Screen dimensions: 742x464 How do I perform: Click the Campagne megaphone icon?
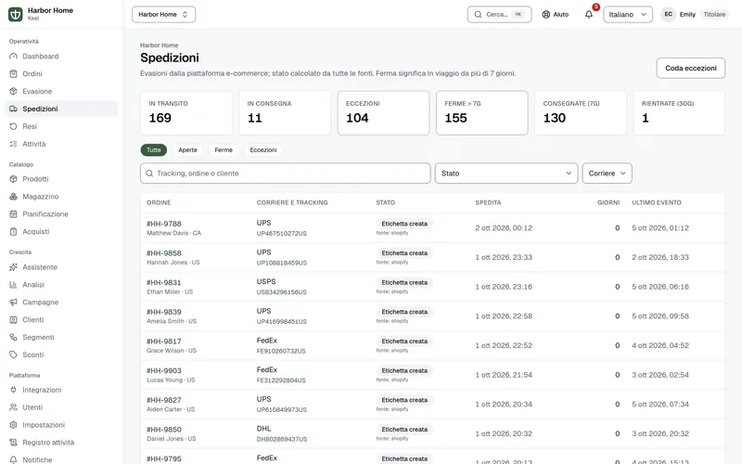13,303
